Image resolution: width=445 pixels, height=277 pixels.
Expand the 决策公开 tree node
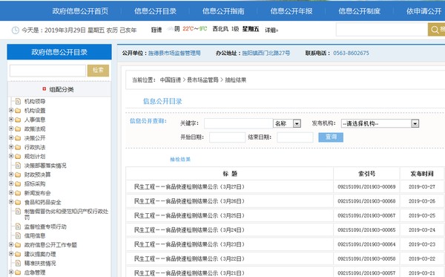[11, 138]
